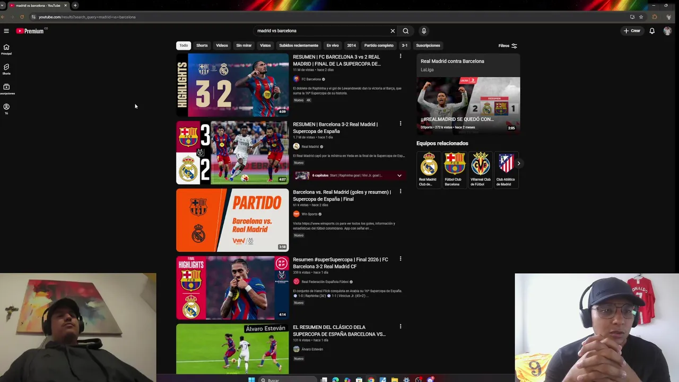Image resolution: width=679 pixels, height=382 pixels.
Task: Show next related teams with arrow
Action: coord(518,163)
